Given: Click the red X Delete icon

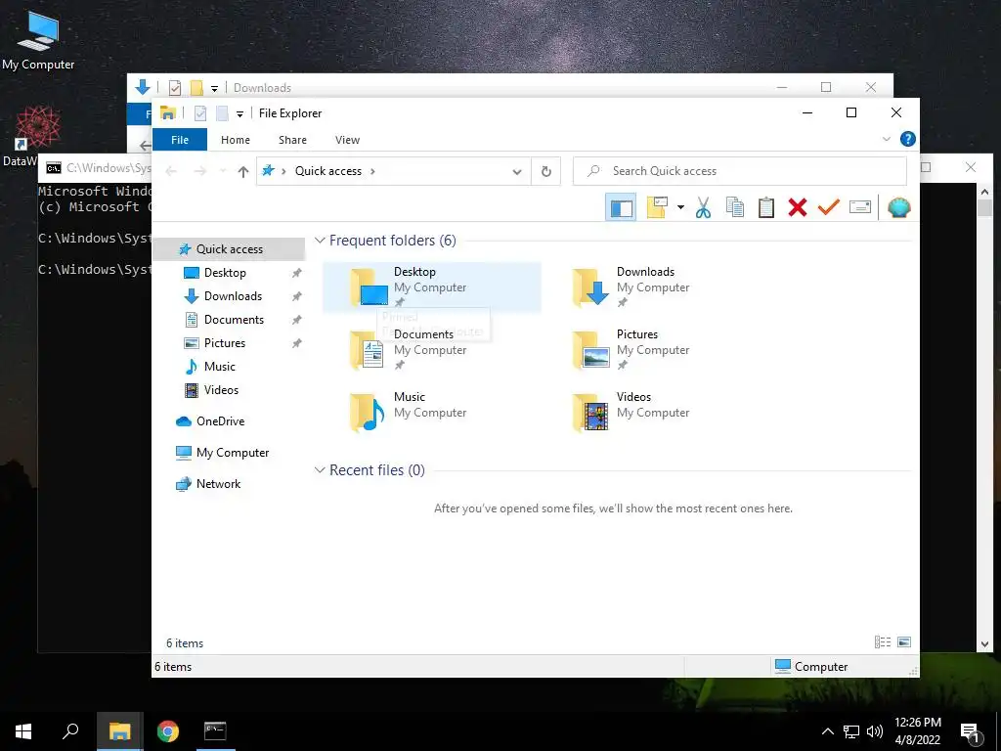Looking at the screenshot, I should click(x=798, y=207).
